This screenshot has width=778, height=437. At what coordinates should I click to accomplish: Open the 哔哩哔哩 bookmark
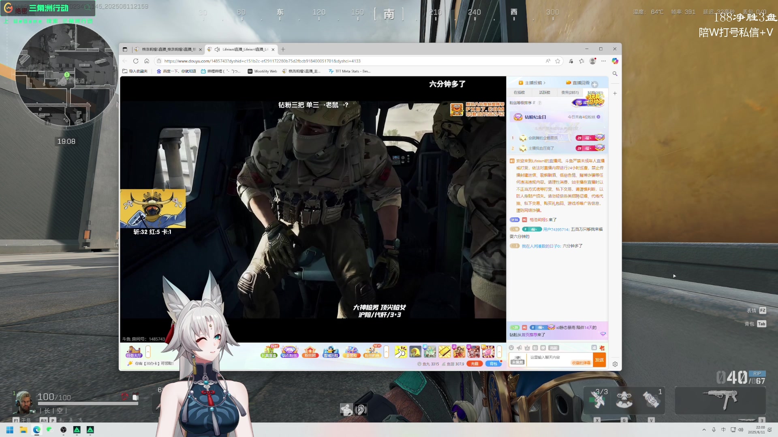click(x=220, y=71)
